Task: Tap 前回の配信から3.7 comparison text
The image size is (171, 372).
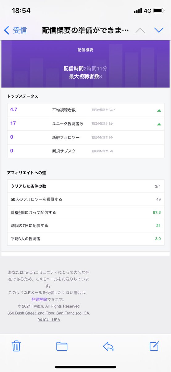Action: click(x=103, y=110)
